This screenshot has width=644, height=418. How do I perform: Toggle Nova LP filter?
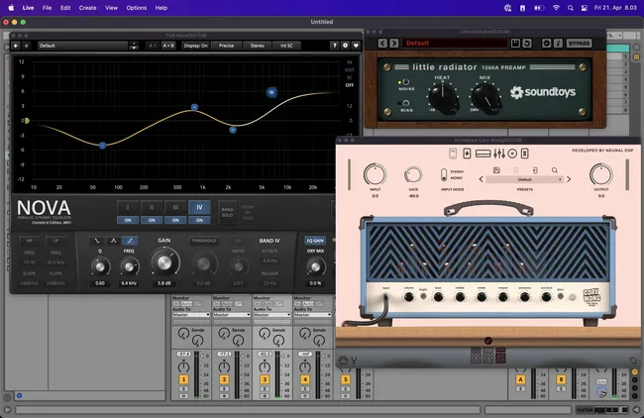click(x=55, y=241)
